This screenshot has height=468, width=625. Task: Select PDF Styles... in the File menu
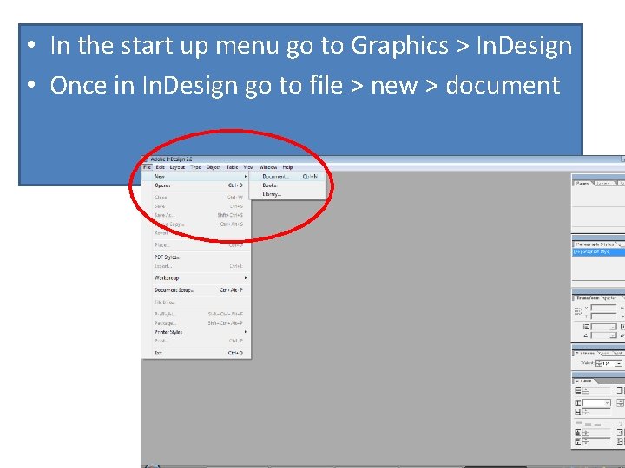(196, 257)
